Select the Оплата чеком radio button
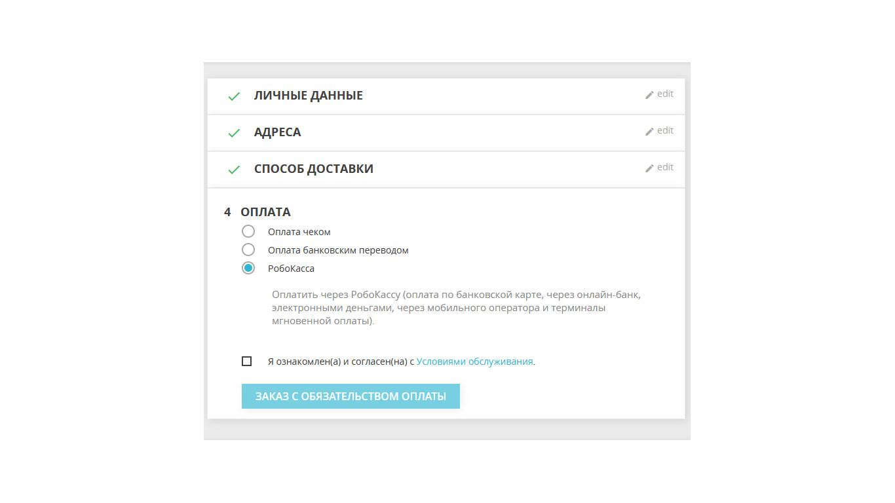The width and height of the screenshot is (895, 503). pyautogui.click(x=248, y=231)
